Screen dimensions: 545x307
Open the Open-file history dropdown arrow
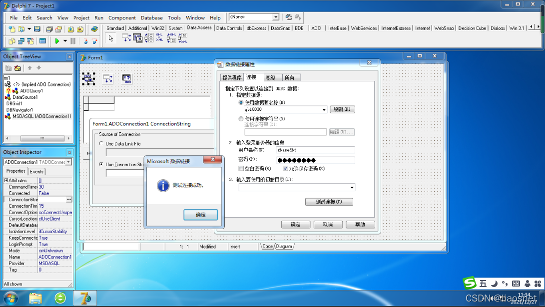coord(29,29)
